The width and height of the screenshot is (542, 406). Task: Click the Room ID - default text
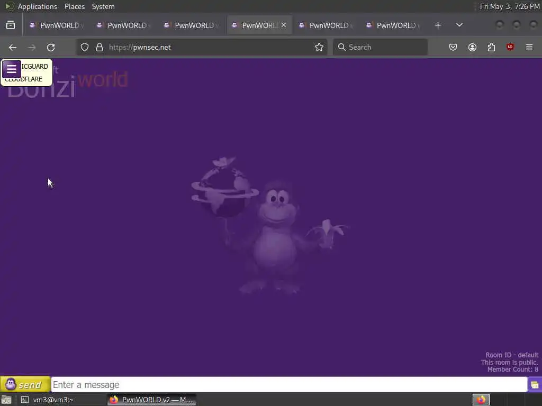(512, 355)
